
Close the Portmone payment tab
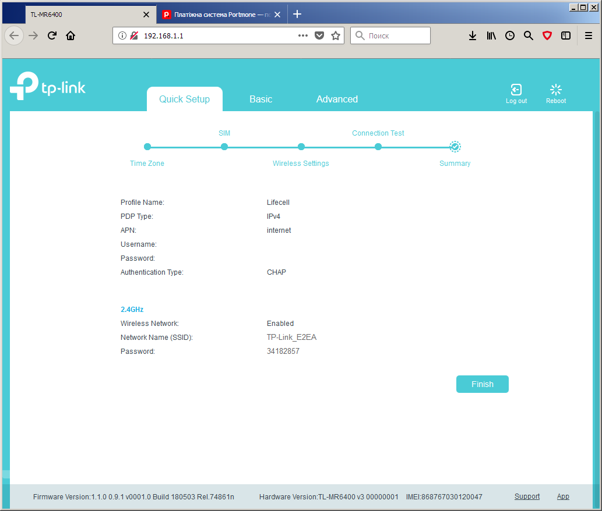click(277, 15)
